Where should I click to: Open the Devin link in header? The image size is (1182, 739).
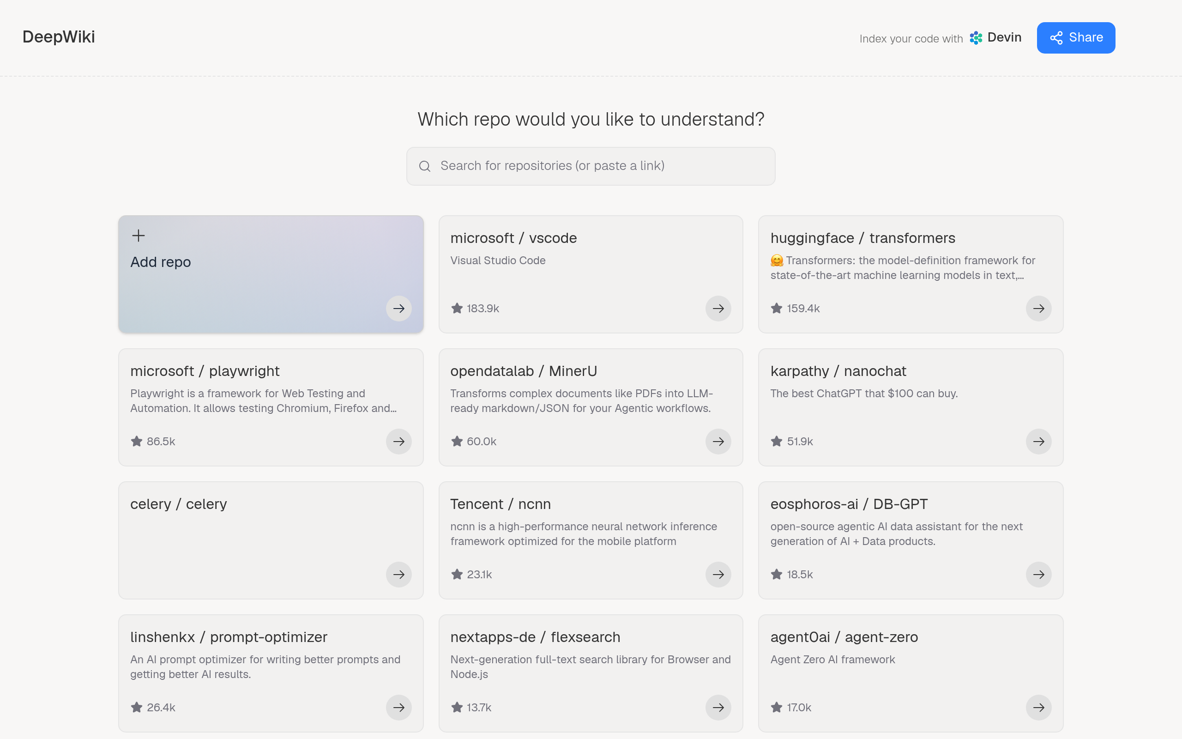(995, 37)
